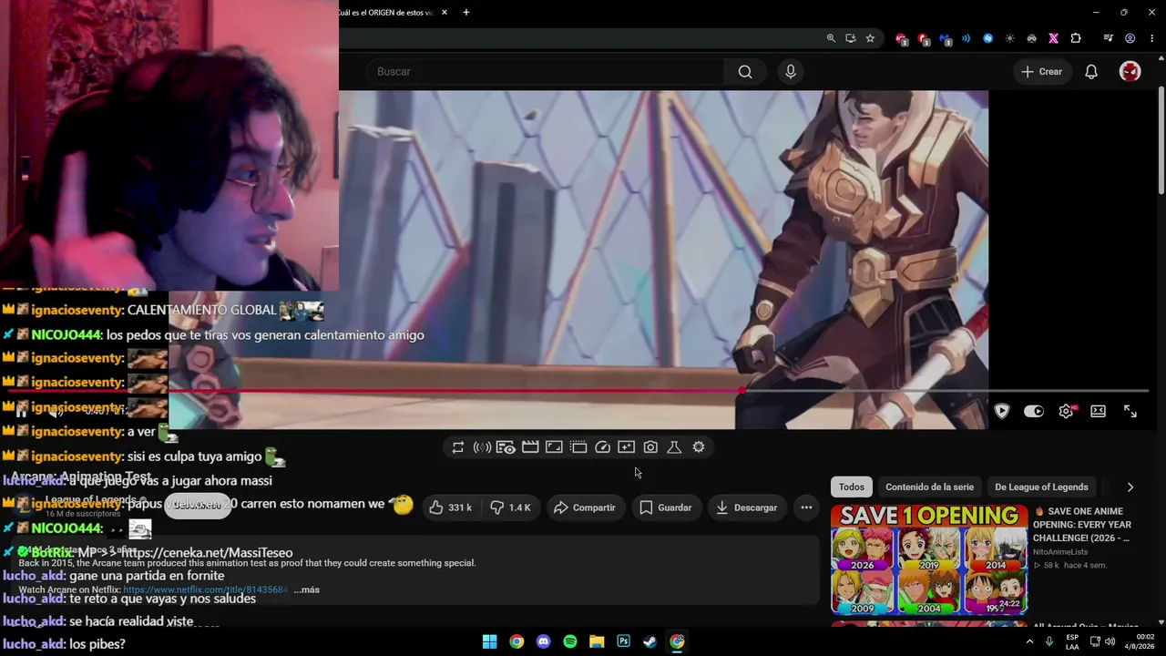The height and width of the screenshot is (656, 1166).
Task: Open the playback speed gauge icon
Action: pos(602,447)
